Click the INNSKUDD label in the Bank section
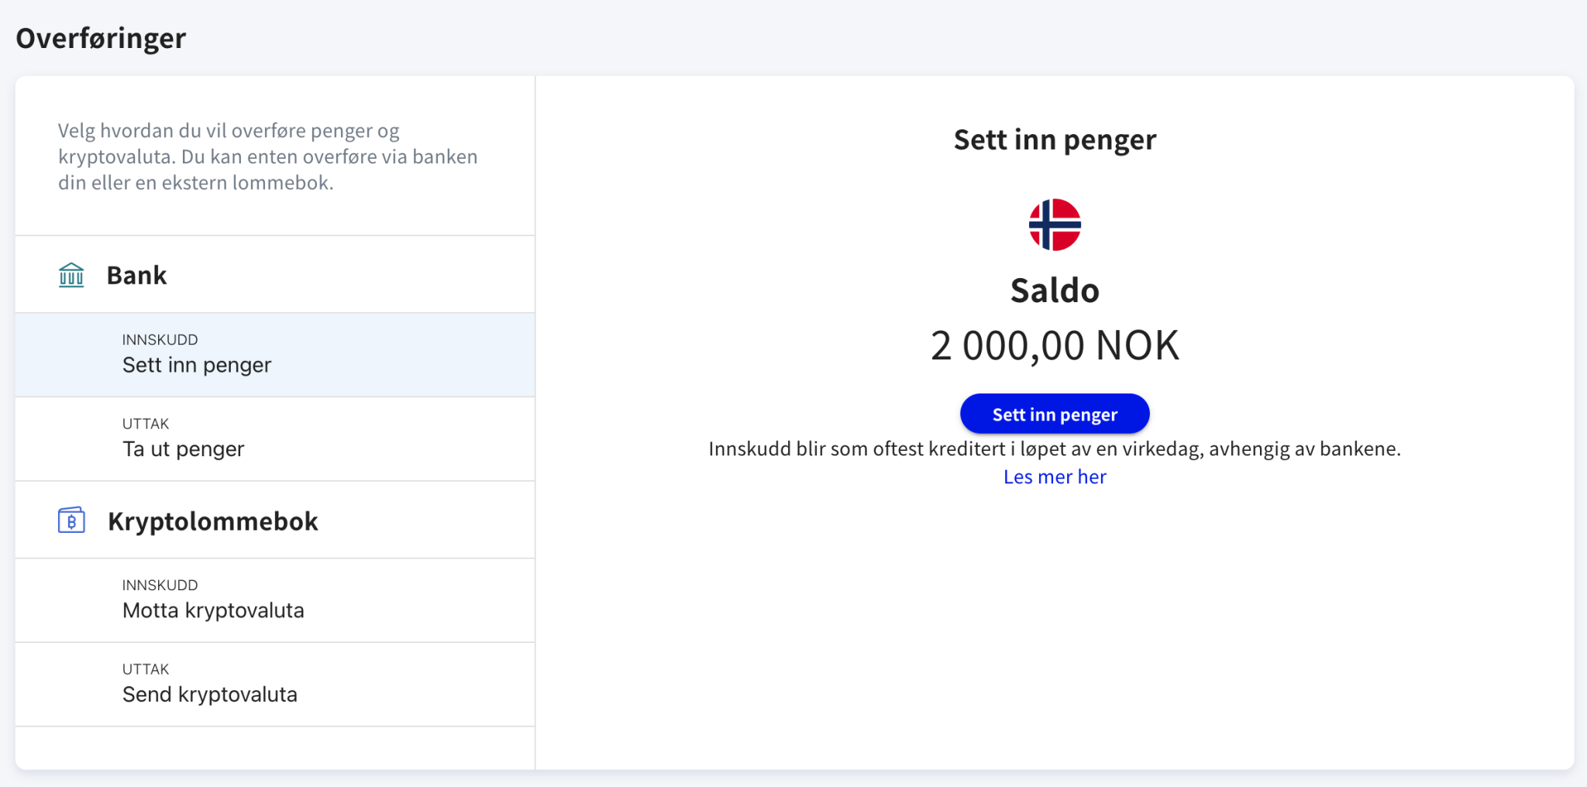Screen dimensions: 1587x787 [x=160, y=339]
